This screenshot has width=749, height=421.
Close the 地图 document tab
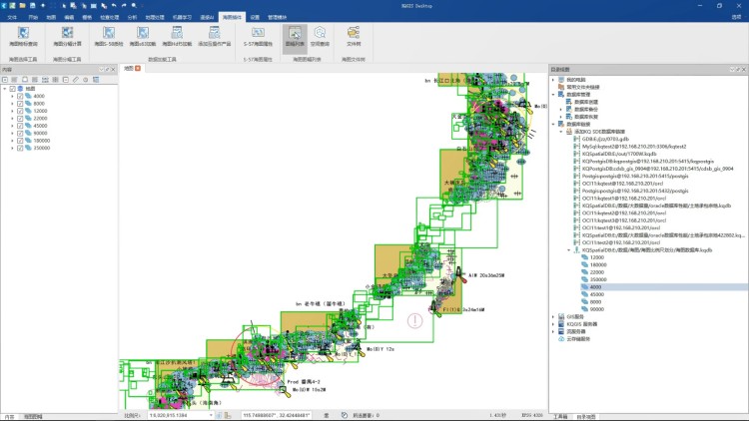tap(140, 69)
